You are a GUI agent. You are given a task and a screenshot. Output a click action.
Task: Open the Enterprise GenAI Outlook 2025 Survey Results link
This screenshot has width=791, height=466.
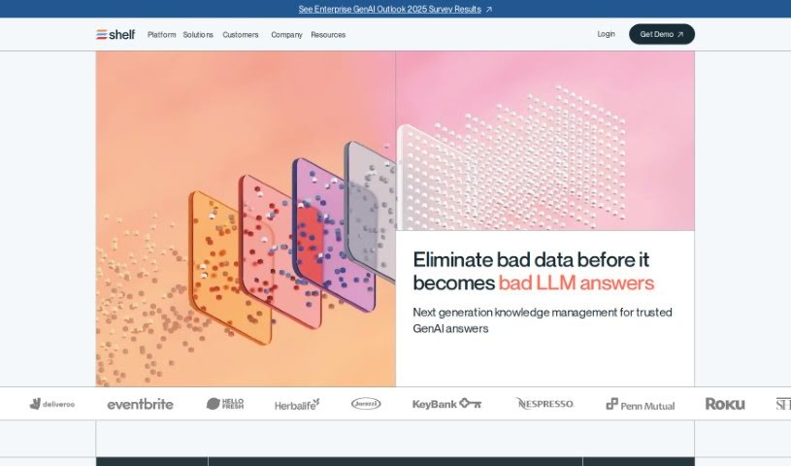pos(389,9)
